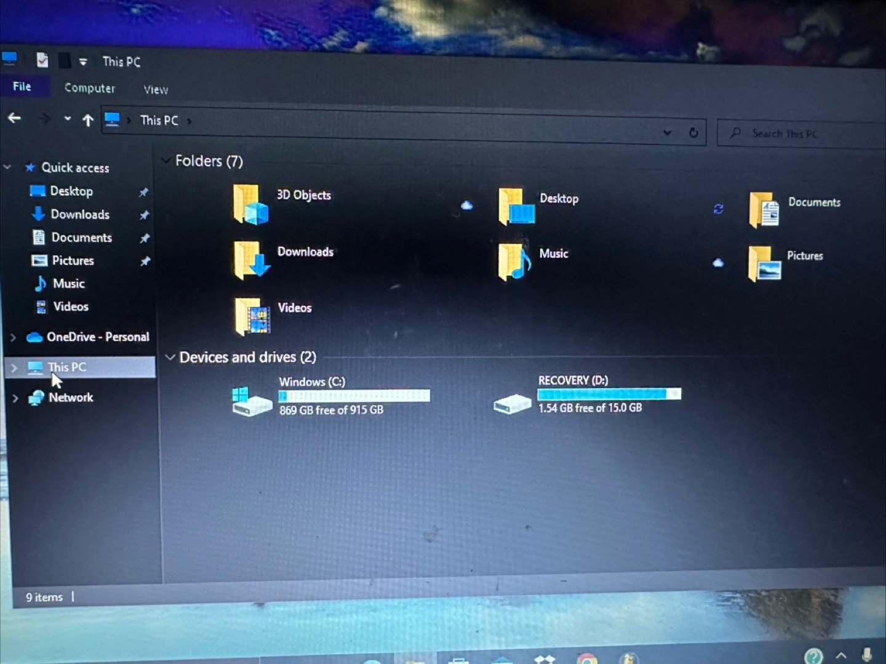
Task: Open the File menu tab
Action: click(22, 86)
